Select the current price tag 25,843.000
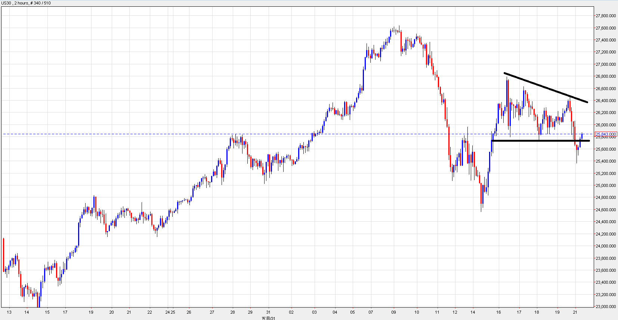Viewport: 618px width, 320px height. [x=606, y=134]
